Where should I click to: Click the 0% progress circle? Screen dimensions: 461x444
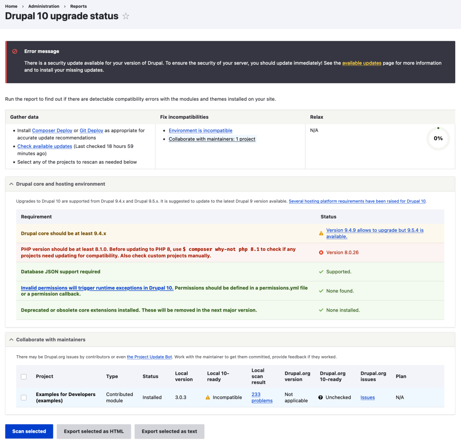[x=438, y=139]
